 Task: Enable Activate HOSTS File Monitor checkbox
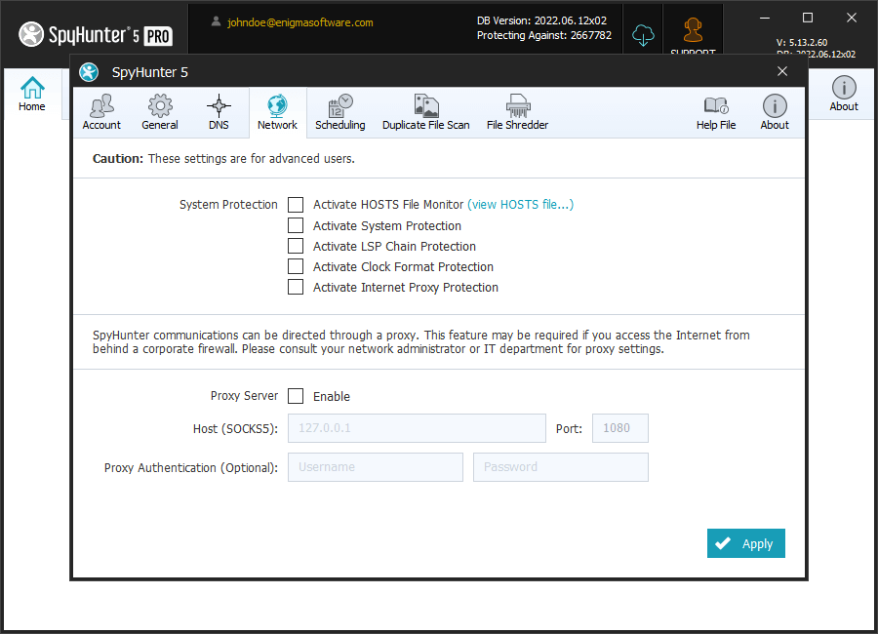click(296, 205)
